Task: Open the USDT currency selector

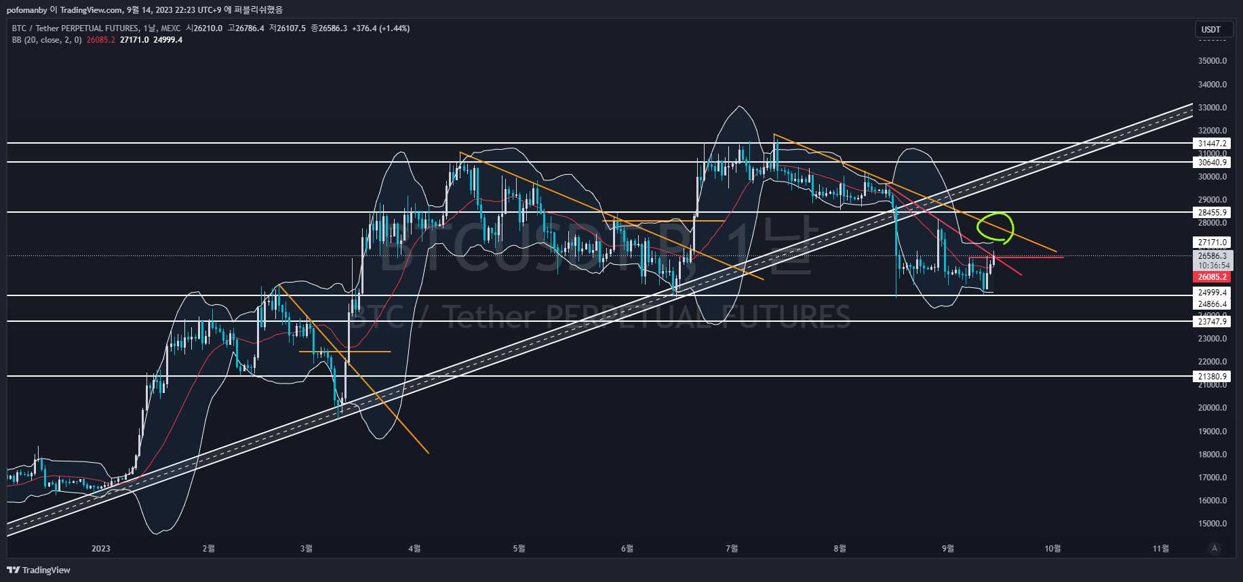Action: pyautogui.click(x=1213, y=29)
